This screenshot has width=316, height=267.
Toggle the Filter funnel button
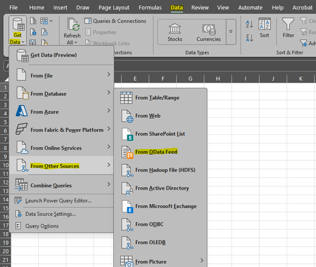288,28
